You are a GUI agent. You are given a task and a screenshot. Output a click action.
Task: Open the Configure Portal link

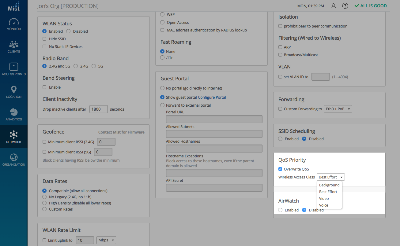tap(212, 97)
